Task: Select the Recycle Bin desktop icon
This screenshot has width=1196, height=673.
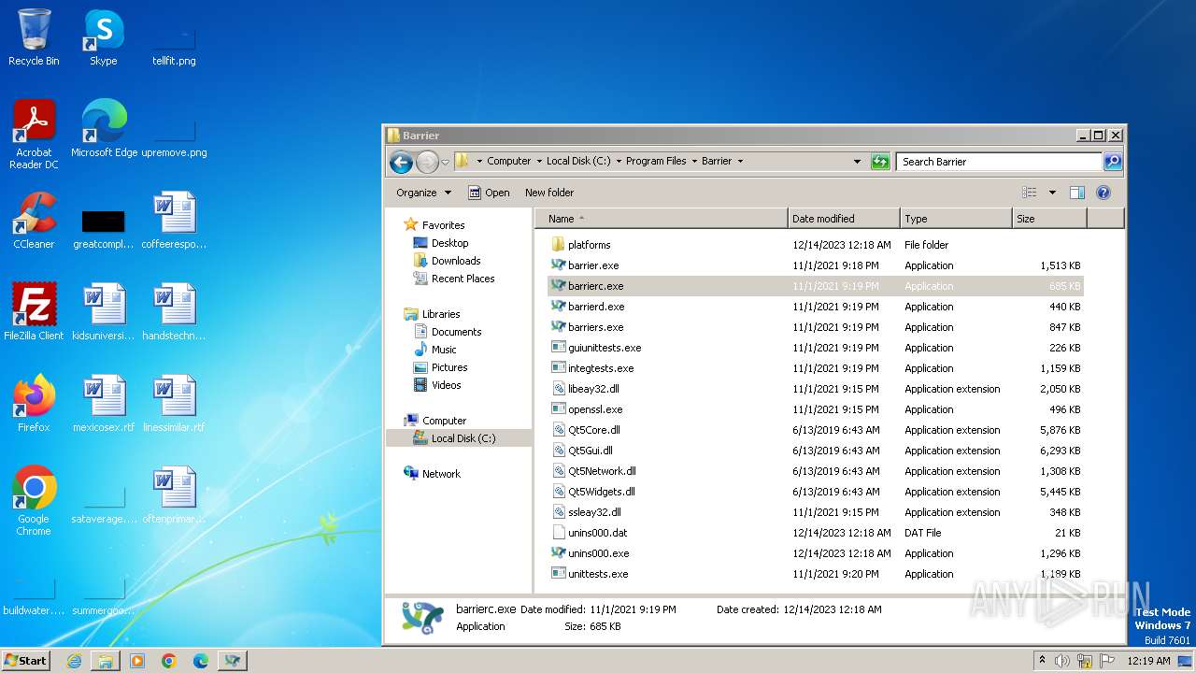Action: (34, 37)
